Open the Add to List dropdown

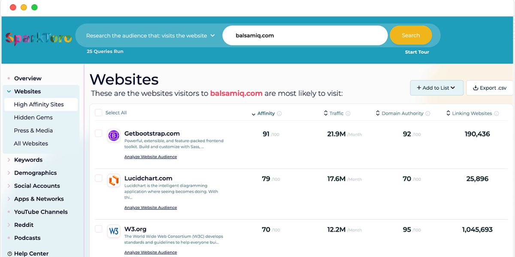(x=436, y=88)
